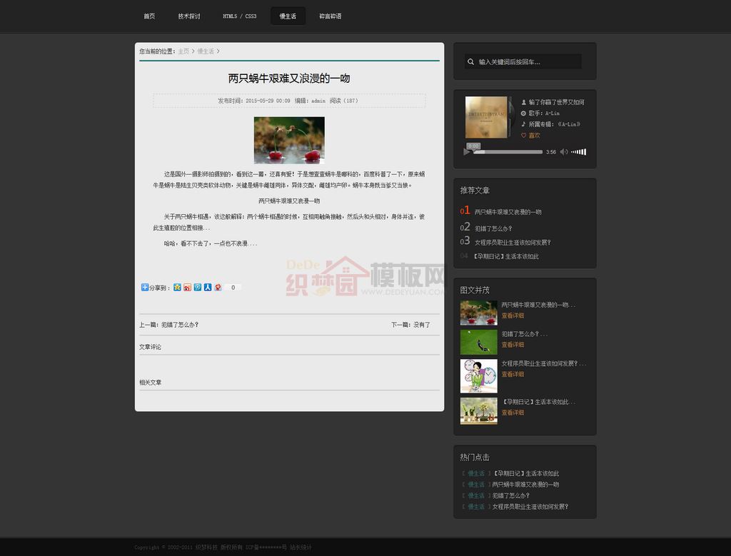
Task: Share to Qzone star icon
Action: tap(177, 288)
